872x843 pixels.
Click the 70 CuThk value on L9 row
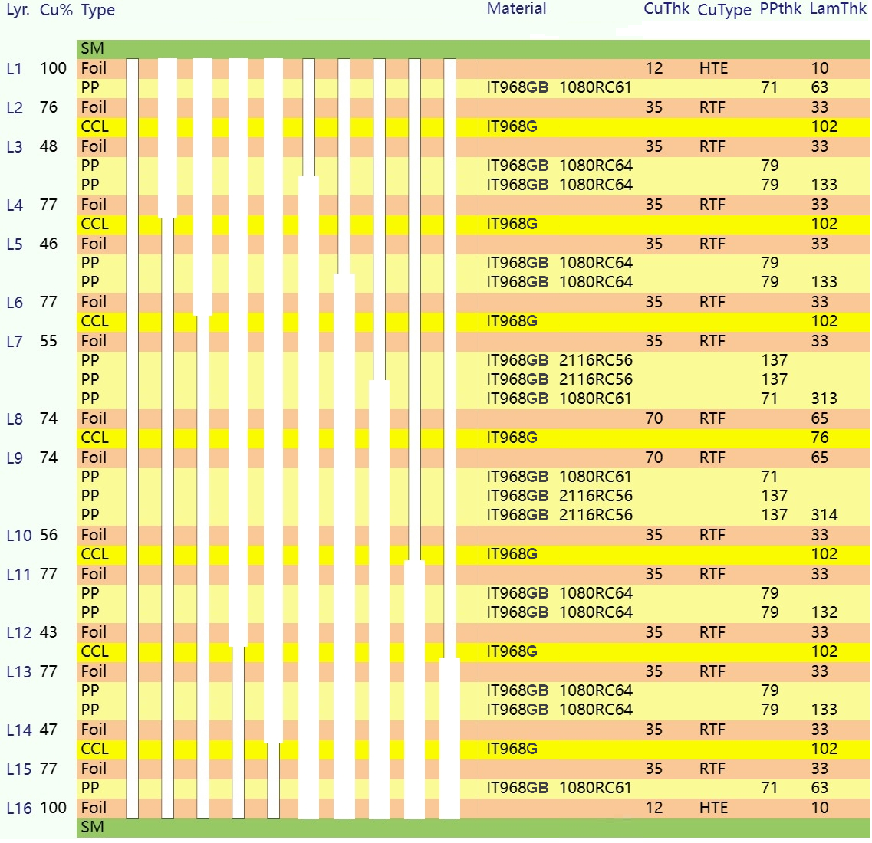pyautogui.click(x=653, y=458)
